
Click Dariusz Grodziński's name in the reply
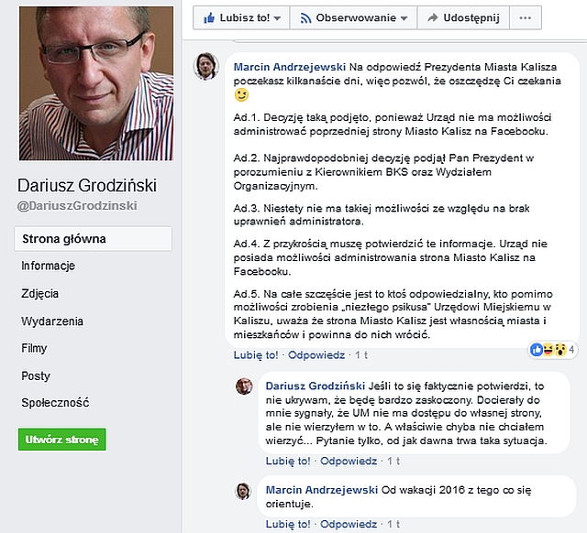coord(316,386)
